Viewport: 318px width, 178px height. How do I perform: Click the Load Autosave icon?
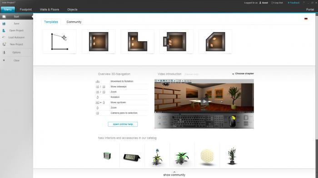pyautogui.click(x=4, y=38)
